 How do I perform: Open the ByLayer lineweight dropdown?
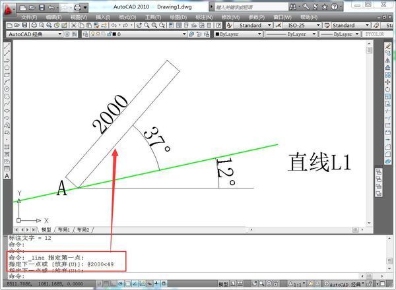[340, 34]
